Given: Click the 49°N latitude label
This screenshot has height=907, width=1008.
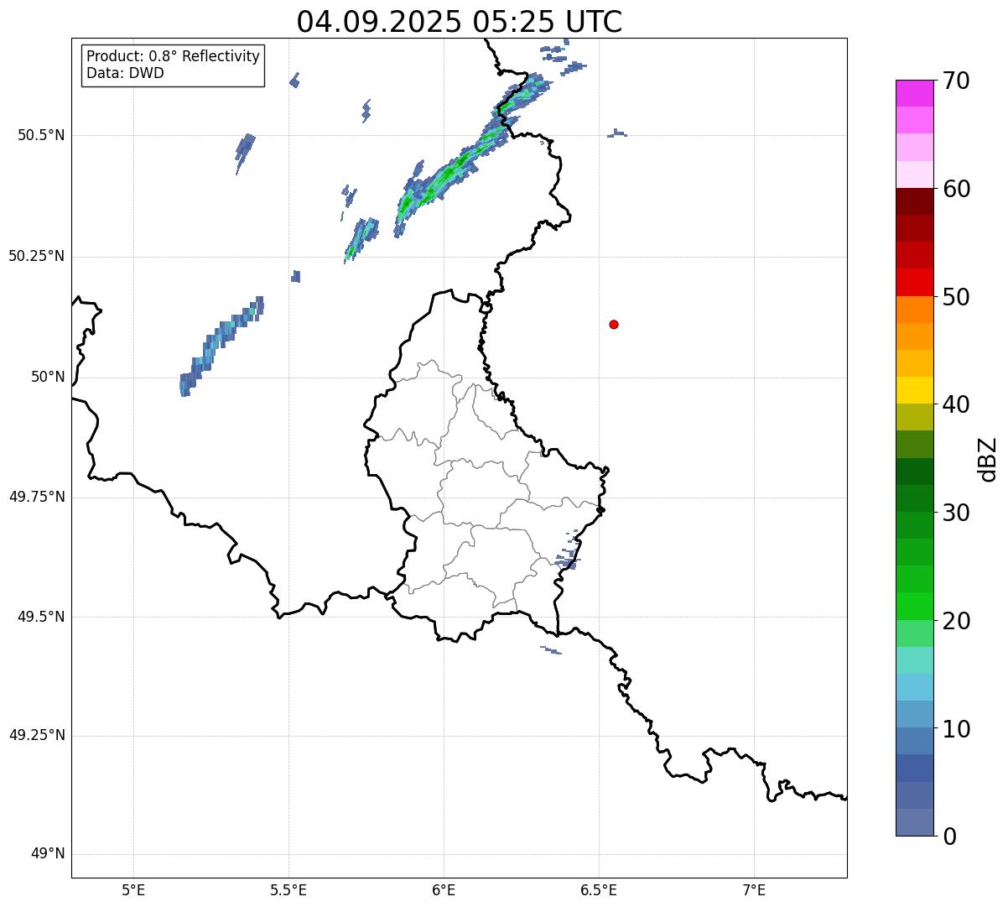Looking at the screenshot, I should [48, 853].
